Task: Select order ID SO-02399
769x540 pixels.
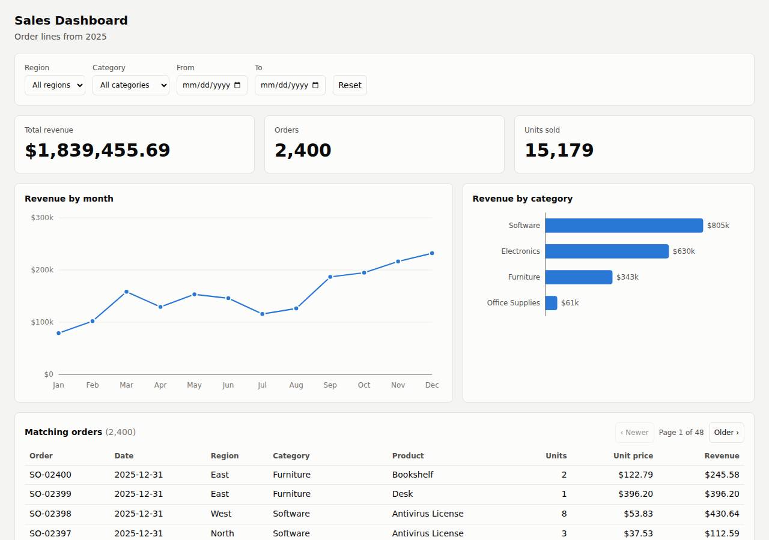Action: (50, 494)
